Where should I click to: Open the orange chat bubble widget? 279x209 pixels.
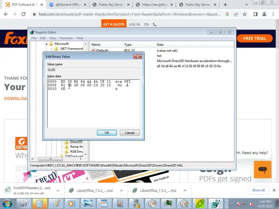click(x=262, y=170)
